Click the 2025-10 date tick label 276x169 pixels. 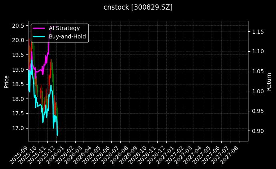coord(29,155)
